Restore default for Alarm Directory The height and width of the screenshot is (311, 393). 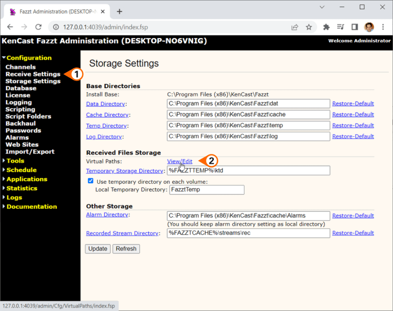pos(353,216)
